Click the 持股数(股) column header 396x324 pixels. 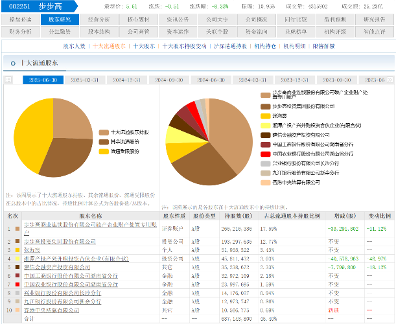pyautogui.click(x=239, y=216)
